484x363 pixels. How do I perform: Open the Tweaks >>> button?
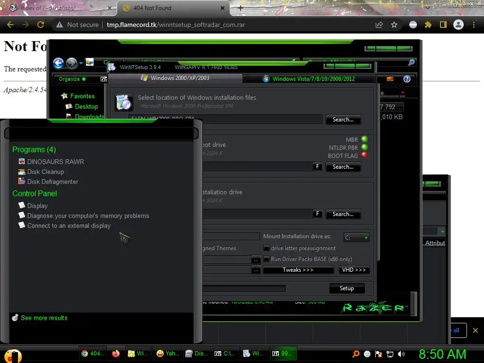(x=298, y=270)
